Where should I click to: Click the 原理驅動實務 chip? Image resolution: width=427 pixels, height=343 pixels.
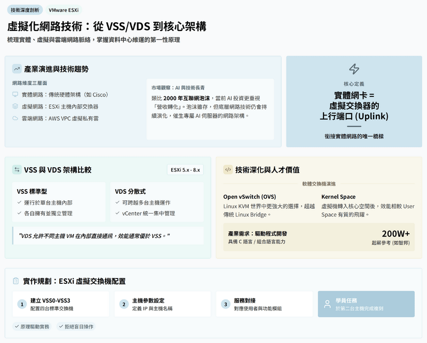click(33, 326)
